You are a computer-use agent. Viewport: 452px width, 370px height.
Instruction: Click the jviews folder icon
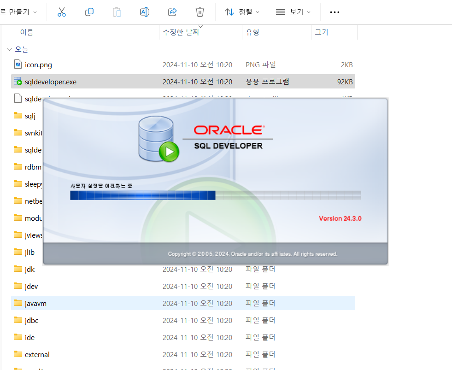[x=18, y=235]
